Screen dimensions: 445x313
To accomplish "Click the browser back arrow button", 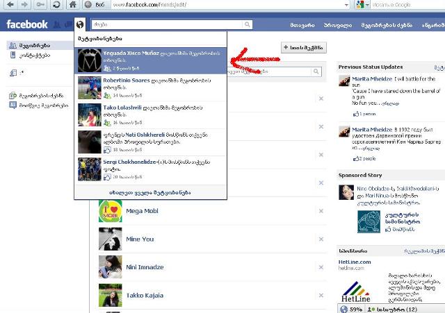I will 10,5.
